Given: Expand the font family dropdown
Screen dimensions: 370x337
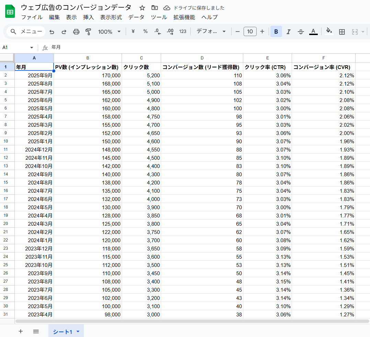Looking at the screenshot, I should tap(211, 32).
